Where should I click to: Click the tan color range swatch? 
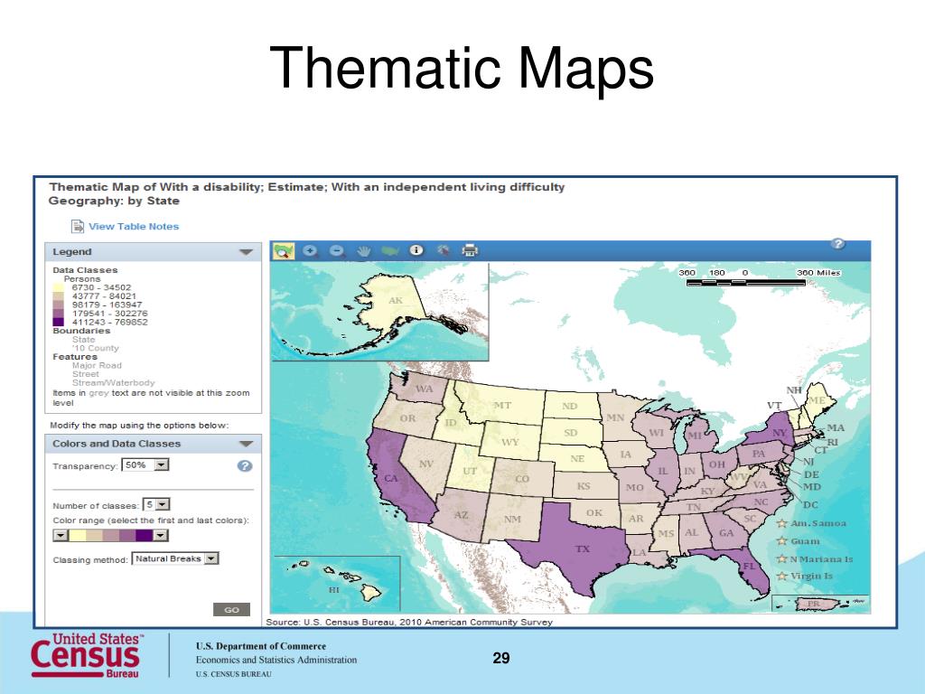tap(94, 535)
